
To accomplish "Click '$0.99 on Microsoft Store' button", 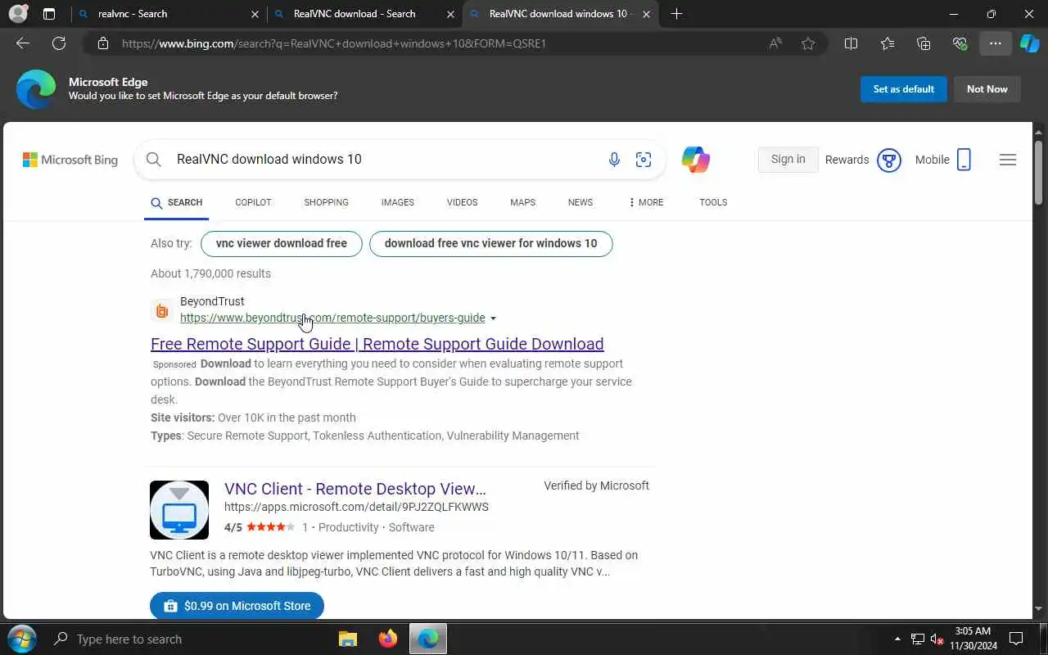I will tap(237, 606).
